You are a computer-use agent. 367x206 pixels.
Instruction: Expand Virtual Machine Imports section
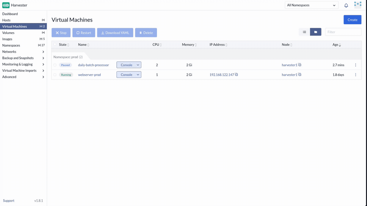[x=23, y=71]
